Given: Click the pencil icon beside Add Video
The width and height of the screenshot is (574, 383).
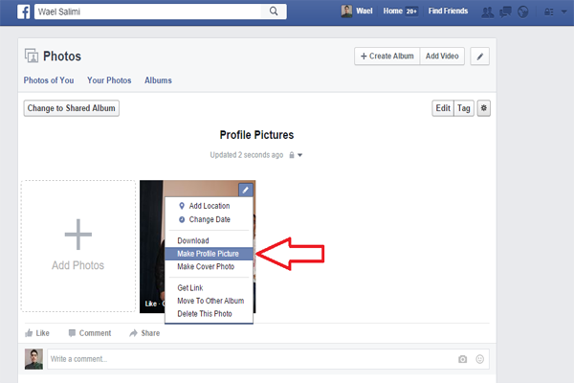Looking at the screenshot, I should (x=480, y=56).
